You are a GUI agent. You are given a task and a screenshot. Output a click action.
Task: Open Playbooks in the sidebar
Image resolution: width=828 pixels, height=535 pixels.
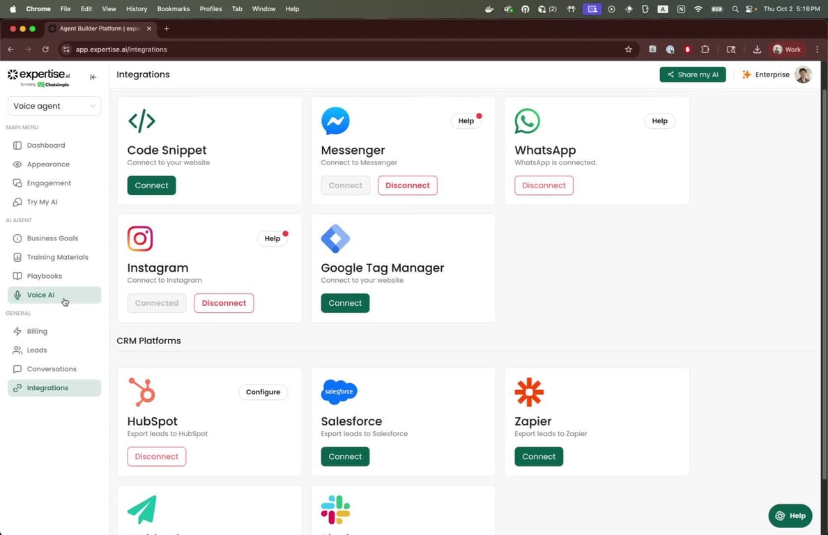tap(54, 276)
